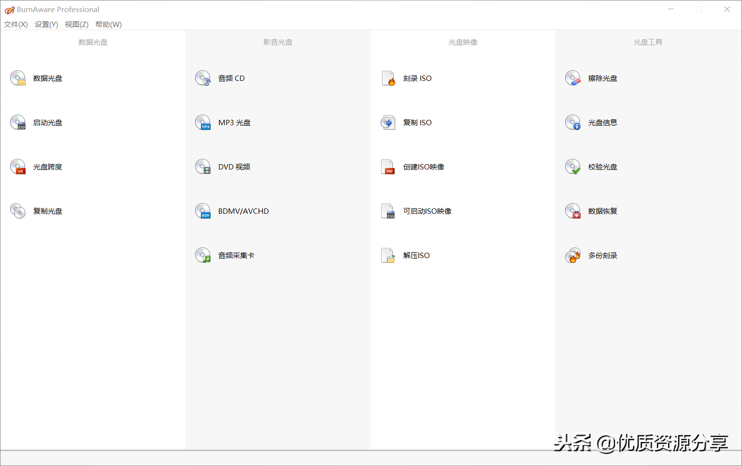This screenshot has width=742, height=466.
Task: Click the 光盘映像 column header
Action: click(463, 42)
